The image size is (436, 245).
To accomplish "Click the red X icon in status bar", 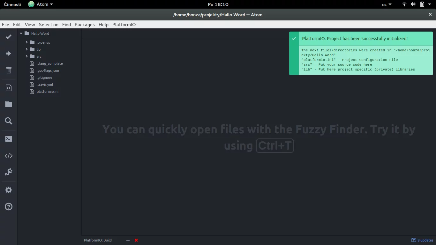I will (136, 240).
